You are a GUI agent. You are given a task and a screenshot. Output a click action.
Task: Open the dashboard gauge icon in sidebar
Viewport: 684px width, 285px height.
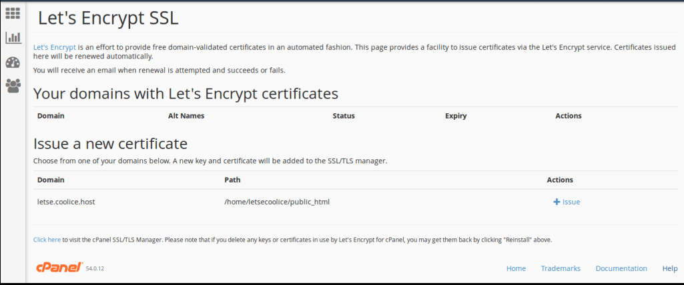pos(13,62)
